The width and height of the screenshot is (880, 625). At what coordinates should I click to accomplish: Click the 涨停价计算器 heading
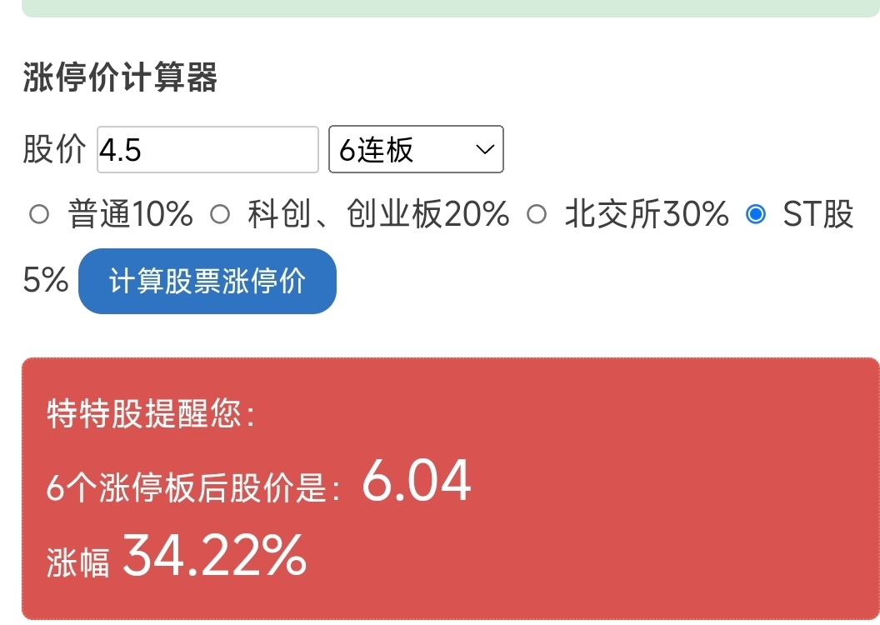(120, 77)
